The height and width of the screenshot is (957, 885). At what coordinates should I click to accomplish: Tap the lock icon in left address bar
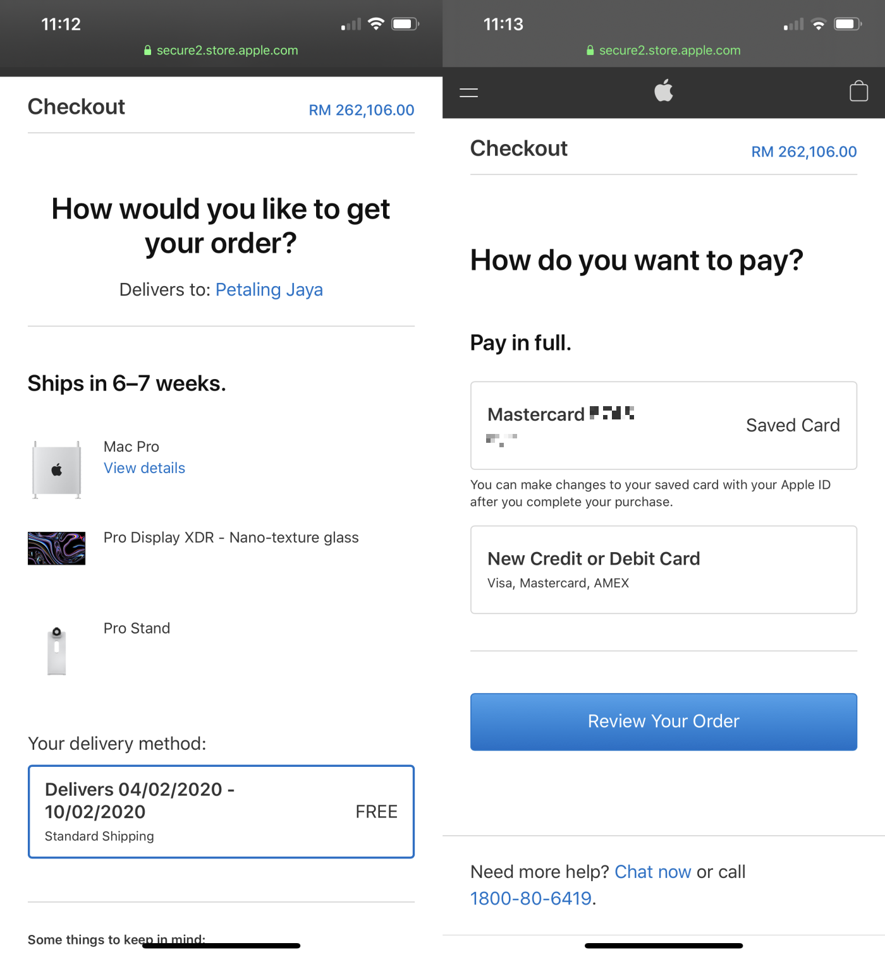point(148,51)
